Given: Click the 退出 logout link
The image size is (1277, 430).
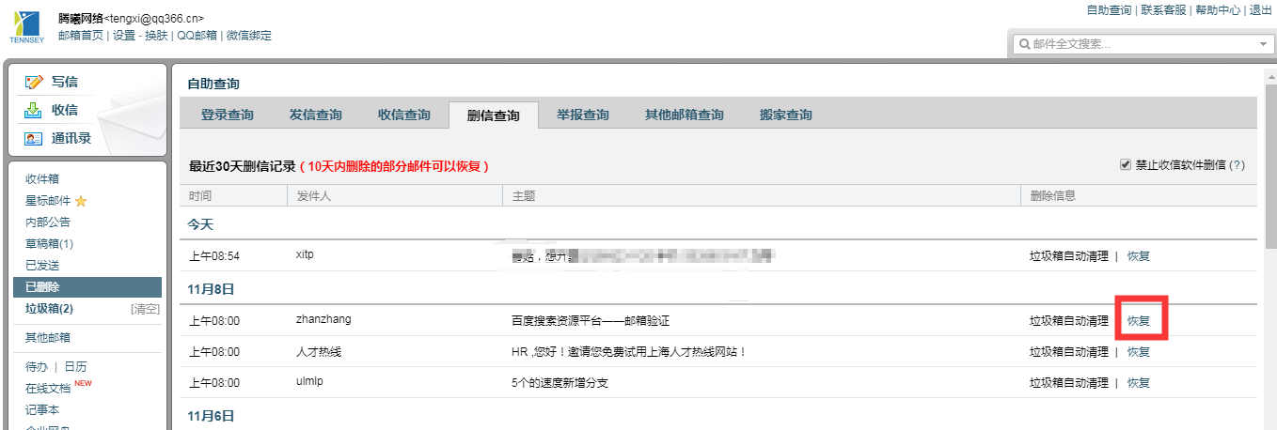Looking at the screenshot, I should click(1260, 10).
